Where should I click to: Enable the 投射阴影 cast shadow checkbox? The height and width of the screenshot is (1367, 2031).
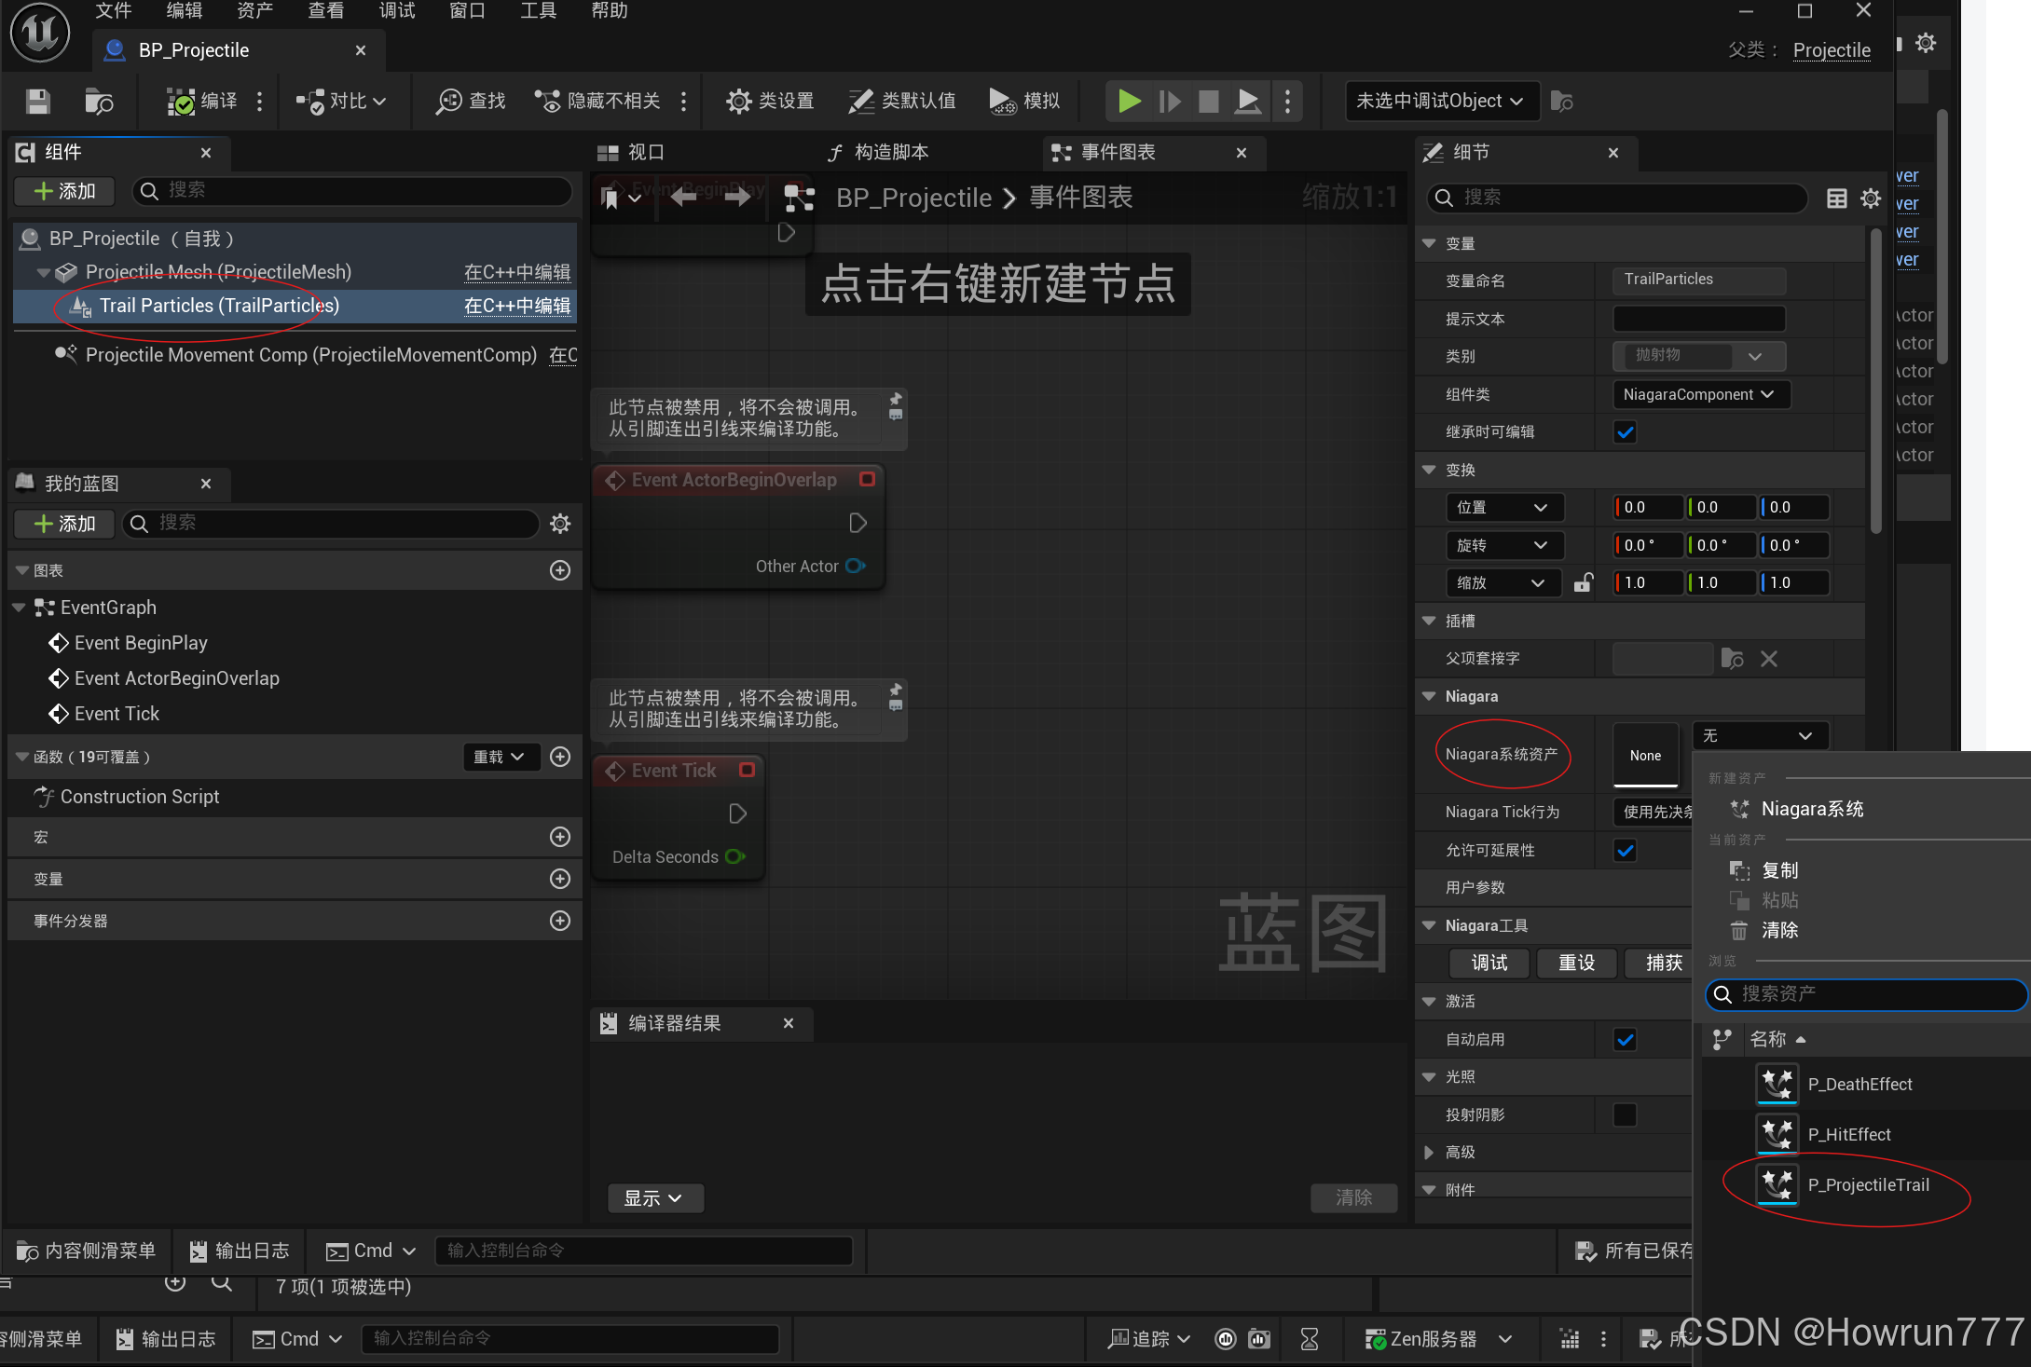click(x=1625, y=1115)
